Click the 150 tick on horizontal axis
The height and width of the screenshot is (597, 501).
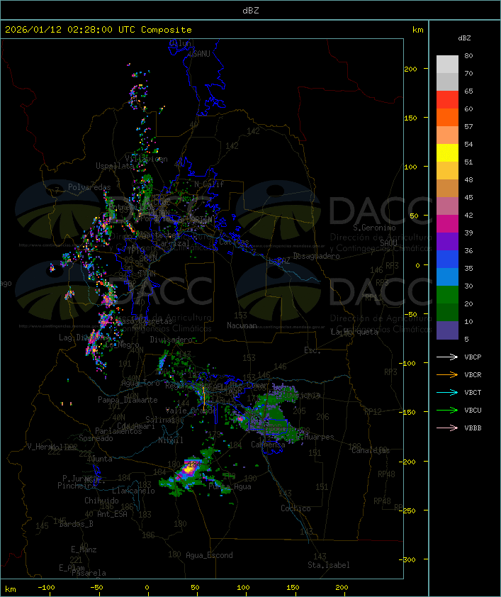[293, 588]
